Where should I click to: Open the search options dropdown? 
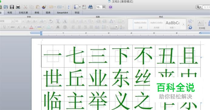(x=199, y=7)
